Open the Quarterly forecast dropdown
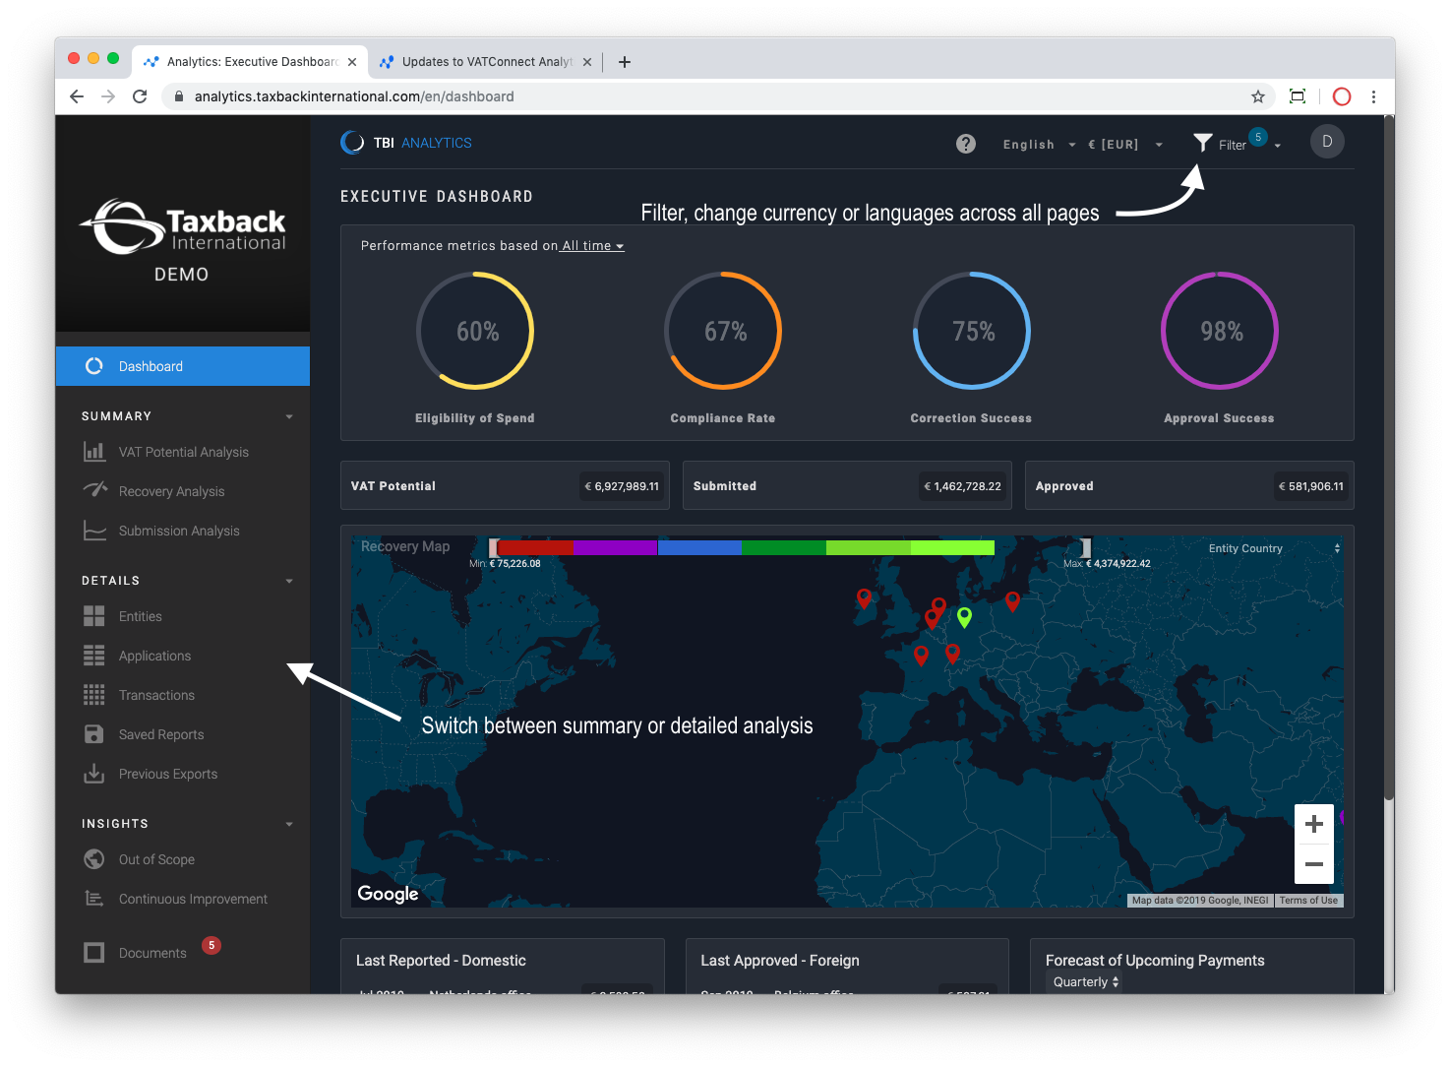The image size is (1450, 1067). (x=1084, y=981)
